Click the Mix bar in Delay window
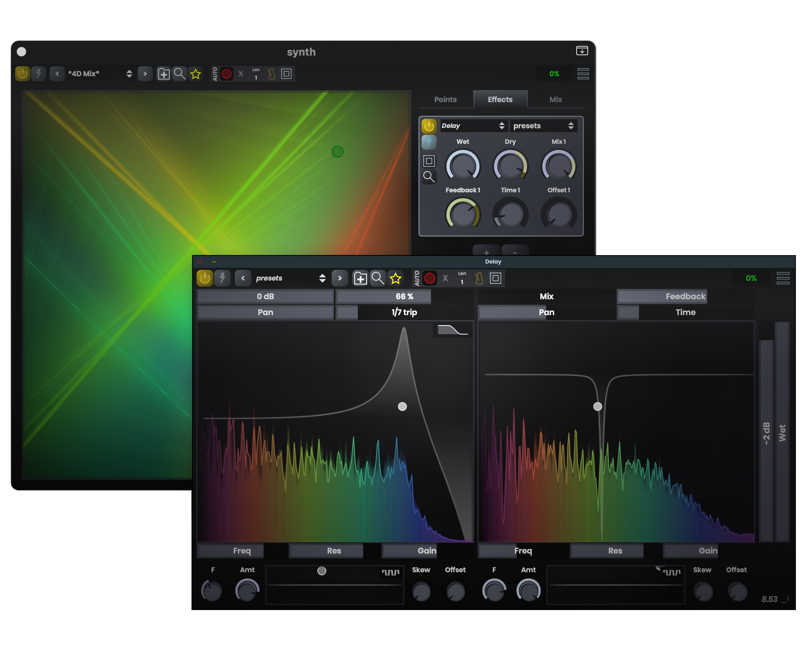Screen dimensions: 807x647 pos(546,296)
